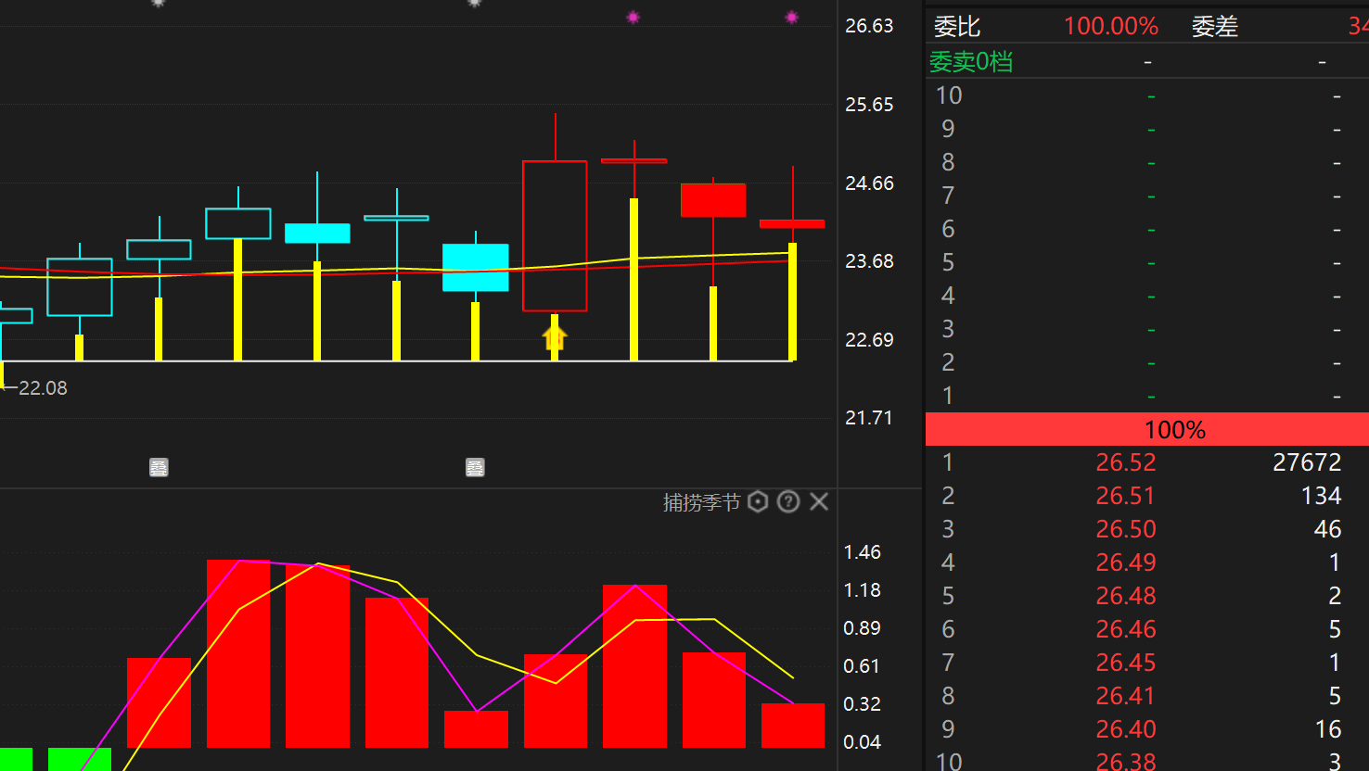Select sell level 8 row number
Viewport: 1369px width, 771px height.
click(x=948, y=162)
